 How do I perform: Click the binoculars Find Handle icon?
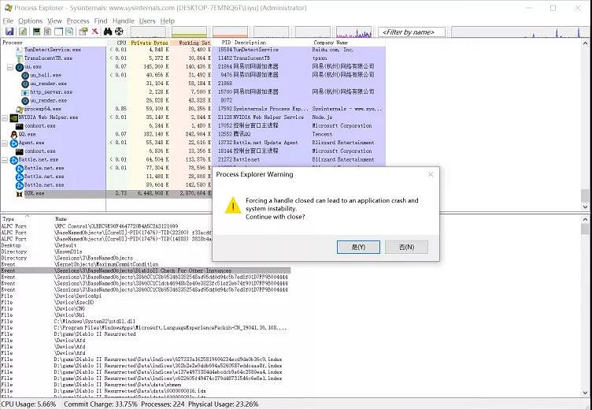[107, 32]
